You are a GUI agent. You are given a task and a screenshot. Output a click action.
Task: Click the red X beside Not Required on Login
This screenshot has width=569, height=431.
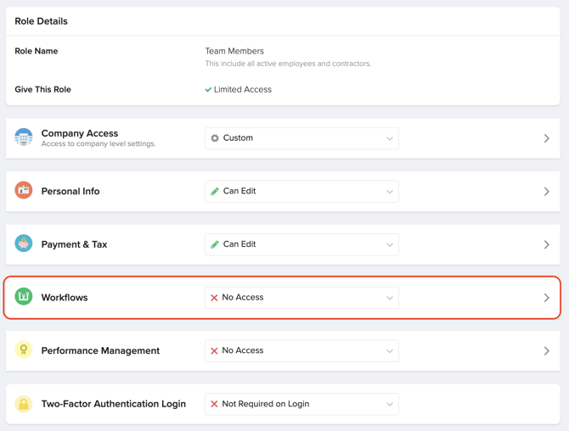(214, 404)
